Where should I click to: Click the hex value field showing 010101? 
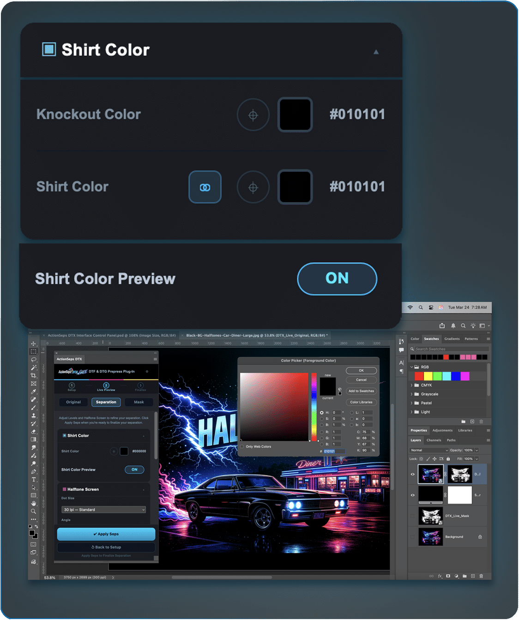pyautogui.click(x=334, y=451)
